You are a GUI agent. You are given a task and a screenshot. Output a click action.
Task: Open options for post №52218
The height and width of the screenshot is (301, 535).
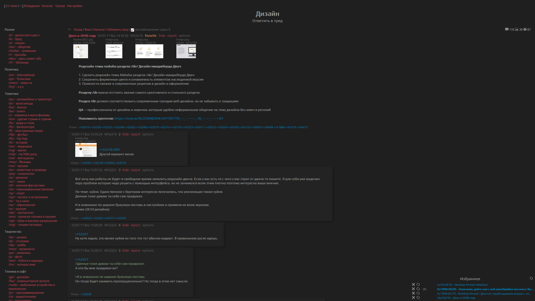pyautogui.click(x=184, y=36)
